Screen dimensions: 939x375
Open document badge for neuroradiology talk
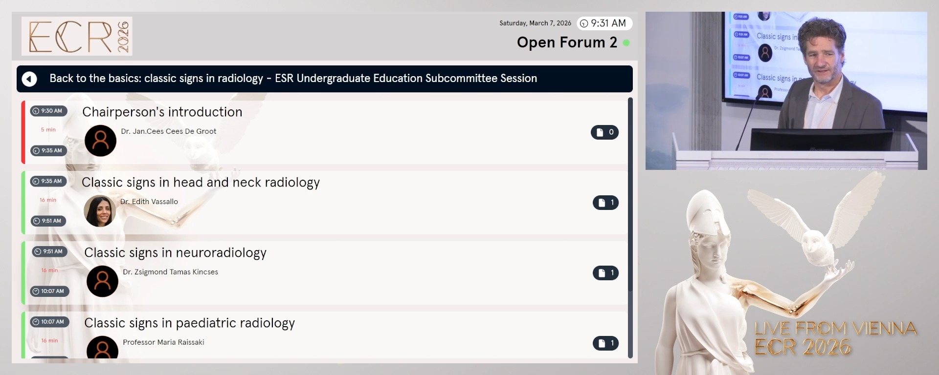tap(605, 273)
